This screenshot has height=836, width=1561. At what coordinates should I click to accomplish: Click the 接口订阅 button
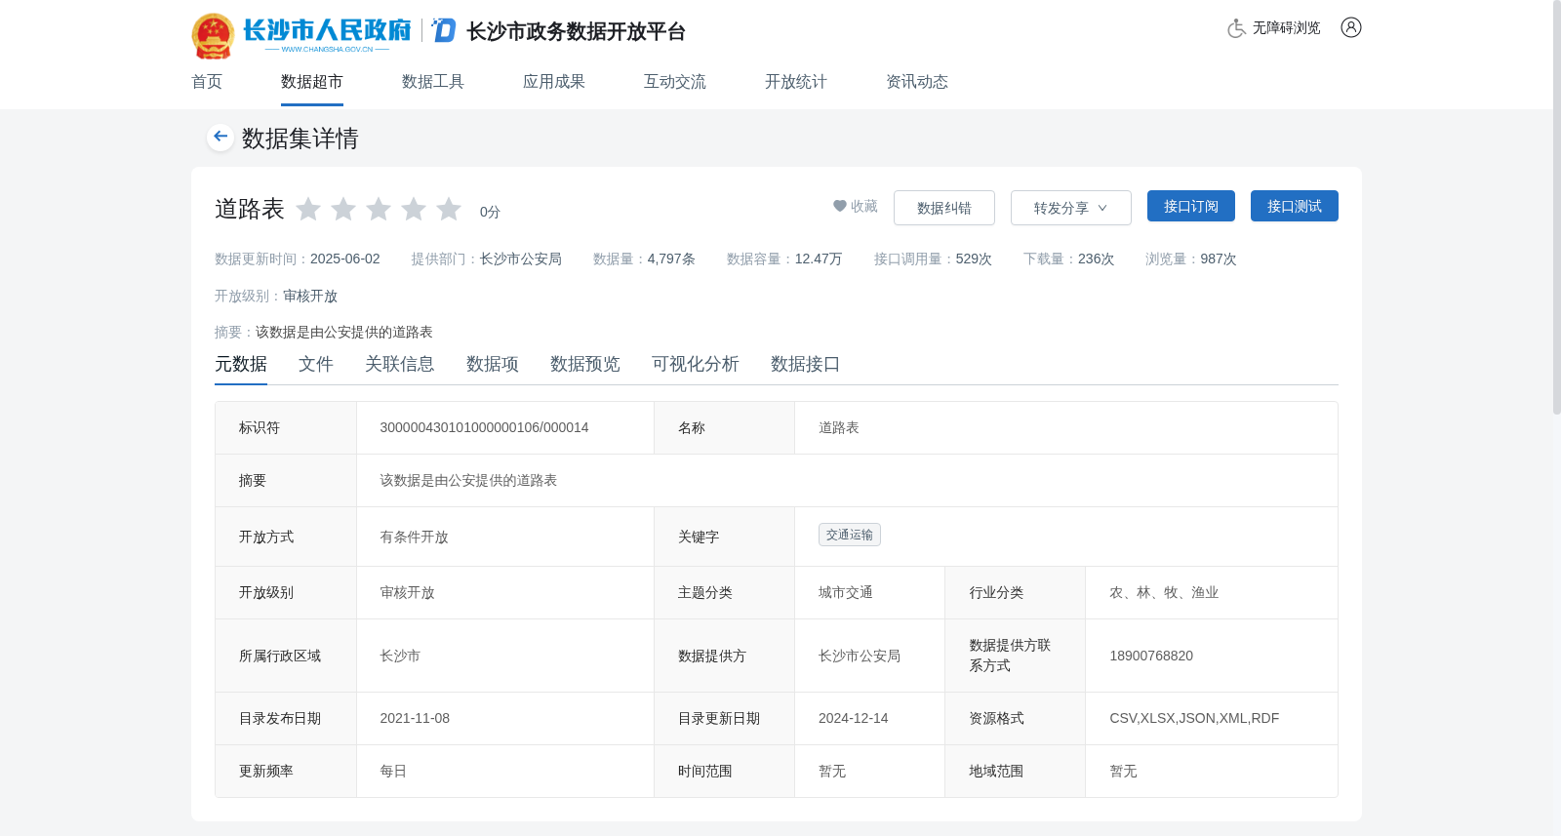(x=1191, y=206)
